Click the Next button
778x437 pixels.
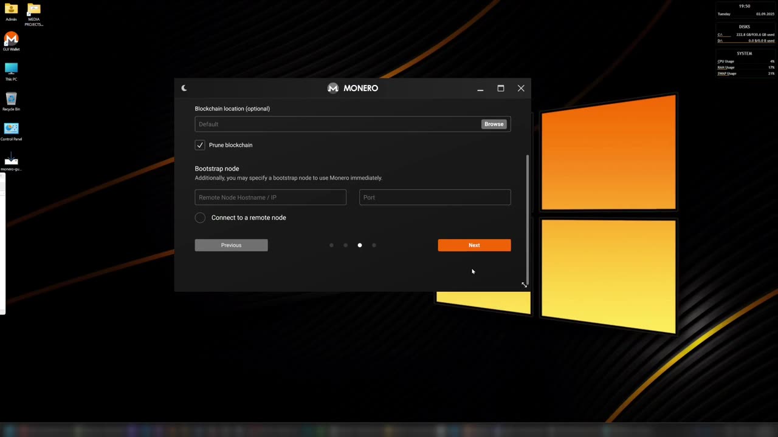tap(474, 245)
